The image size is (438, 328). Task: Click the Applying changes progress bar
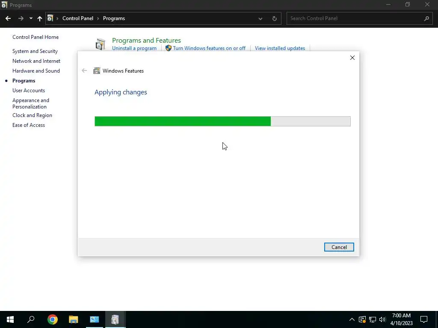pos(222,121)
